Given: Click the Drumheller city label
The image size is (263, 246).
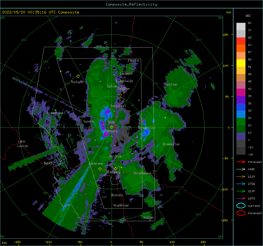Looking at the screenshot, I should coord(171,144).
